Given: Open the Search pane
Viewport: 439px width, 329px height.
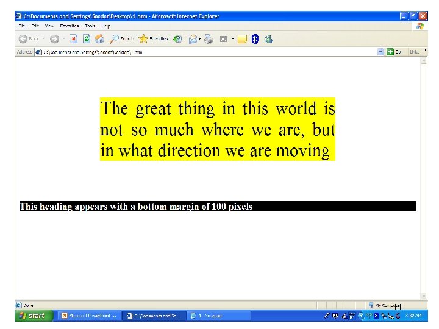Looking at the screenshot, I should 121,39.
